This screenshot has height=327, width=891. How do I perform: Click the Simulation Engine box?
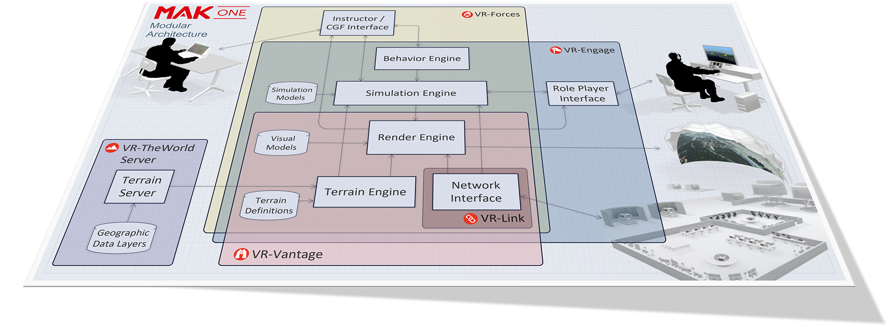[x=411, y=93]
